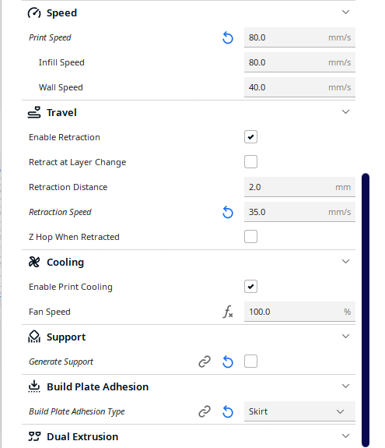Disable the Enable Retraction checkbox

click(250, 137)
